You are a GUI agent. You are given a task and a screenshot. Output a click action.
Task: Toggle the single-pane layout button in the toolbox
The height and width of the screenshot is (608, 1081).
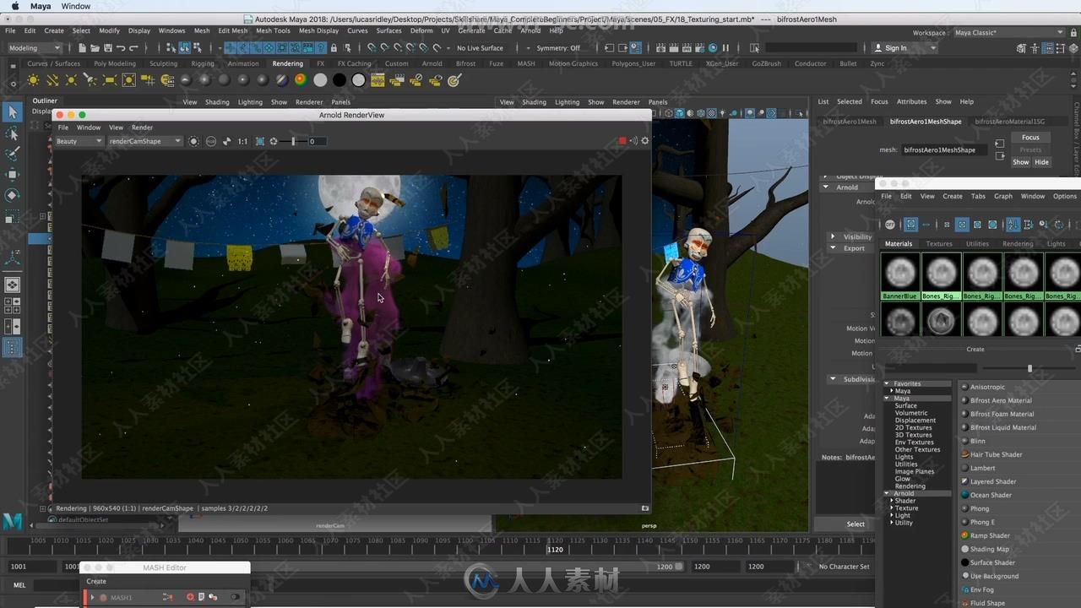coord(12,285)
